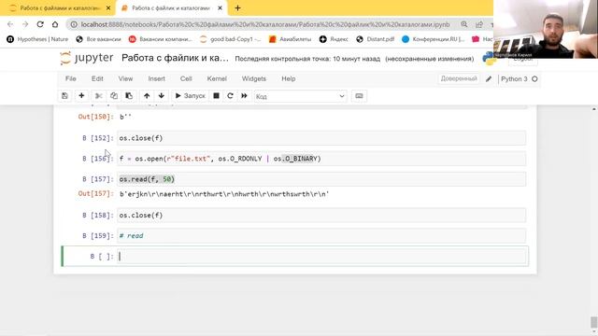Click the Доверенный trusted notebook button
The width and height of the screenshot is (598, 336).
(x=459, y=78)
